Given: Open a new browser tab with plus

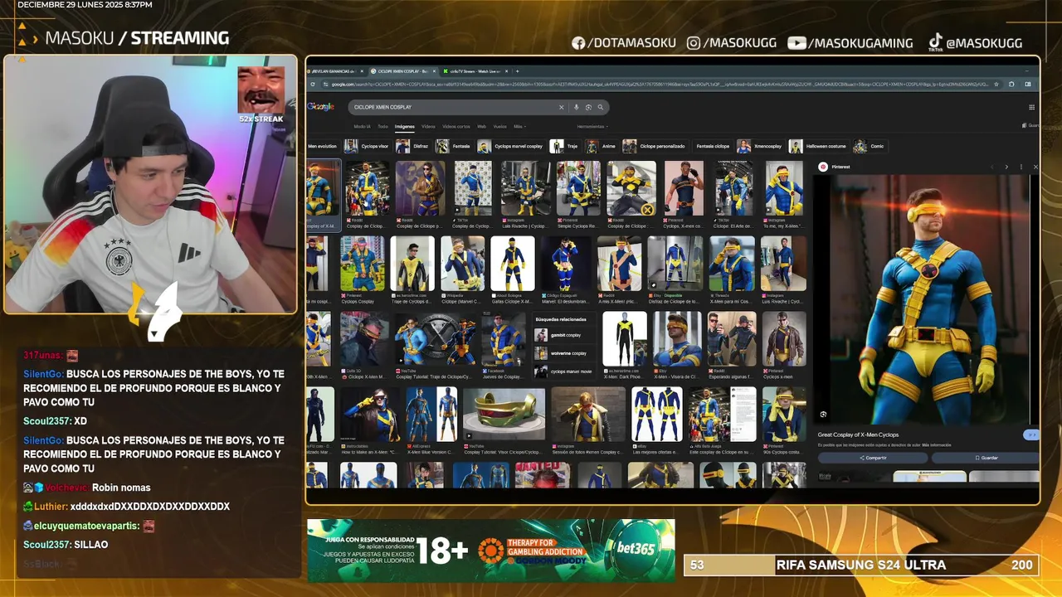Looking at the screenshot, I should [x=517, y=71].
